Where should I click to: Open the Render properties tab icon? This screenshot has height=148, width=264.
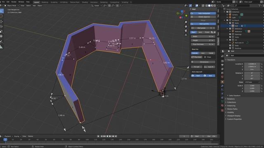coord(222,61)
